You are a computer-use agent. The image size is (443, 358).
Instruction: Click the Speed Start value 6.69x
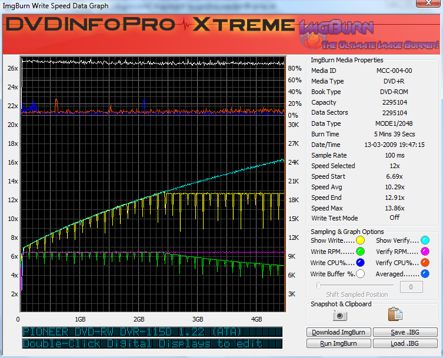[x=394, y=176]
